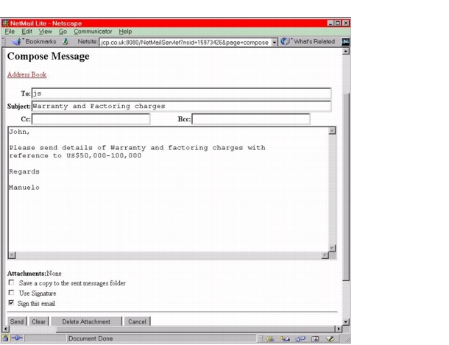Toggle the online/offline connection icon
The height and width of the screenshot is (345, 449).
(17, 338)
